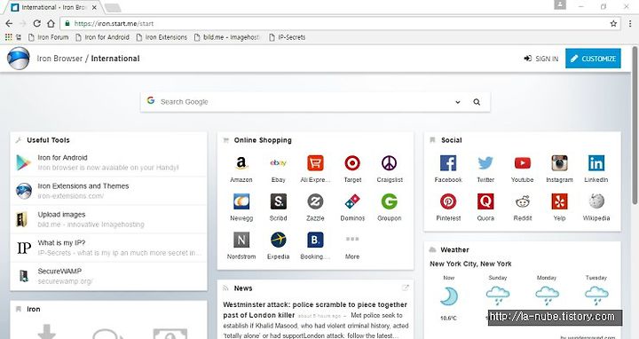The image size is (639, 339).
Task: Open the browser three-dot menu
Action: click(x=630, y=24)
